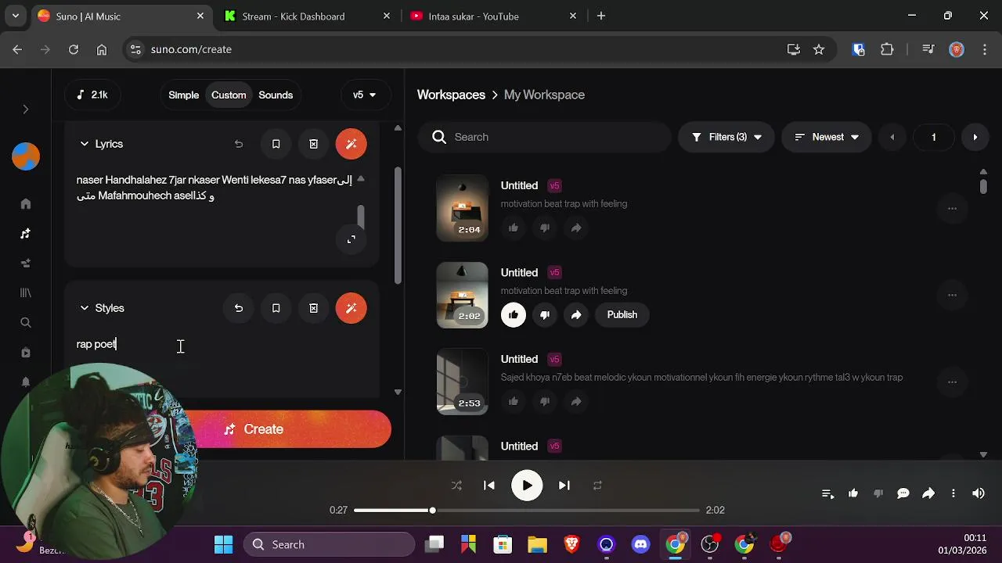Open the Filters (3) dropdown
Image resolution: width=1002 pixels, height=563 pixels.
[x=726, y=137]
